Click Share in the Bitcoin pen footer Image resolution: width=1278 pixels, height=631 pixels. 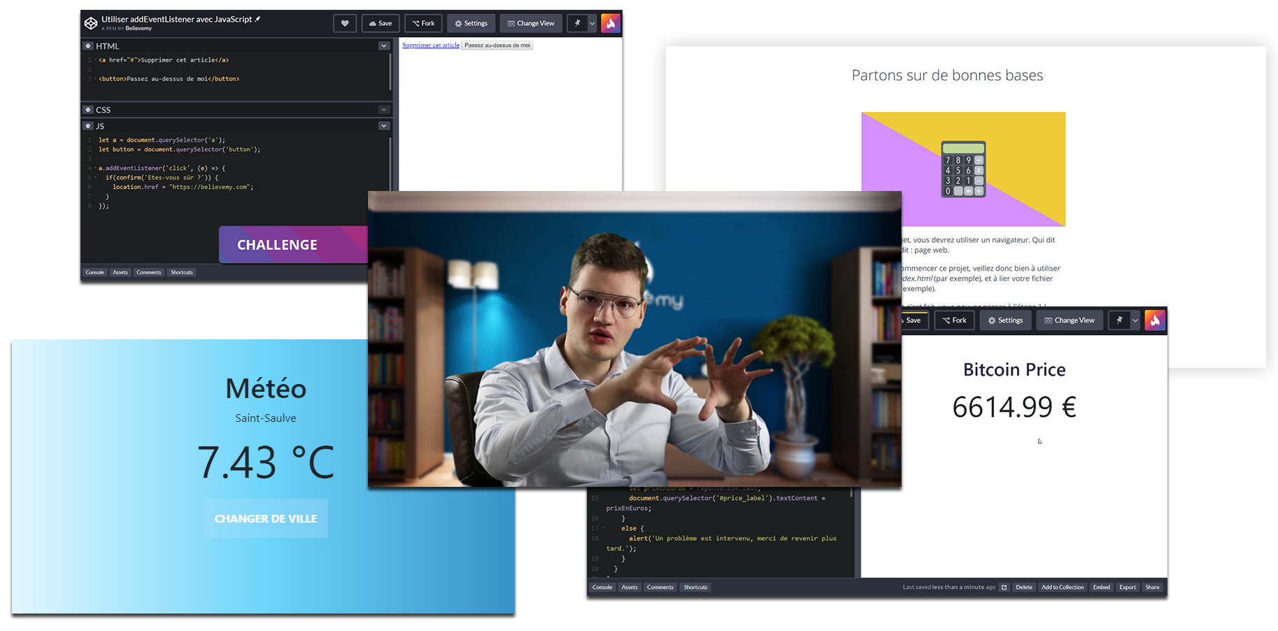[1152, 587]
